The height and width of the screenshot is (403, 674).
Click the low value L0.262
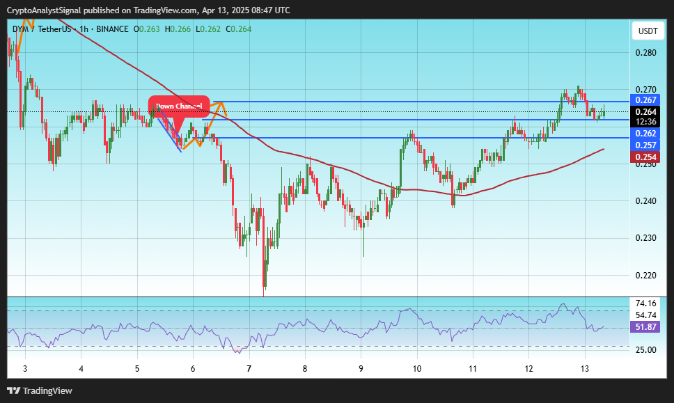(x=208, y=29)
